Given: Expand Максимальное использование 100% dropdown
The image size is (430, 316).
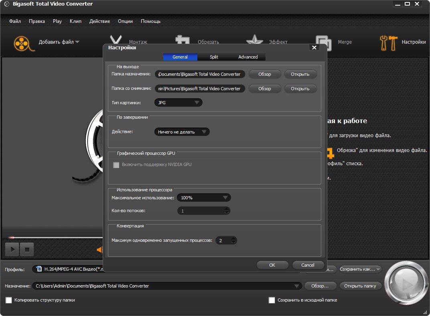Looking at the screenshot, I should pos(204,198).
